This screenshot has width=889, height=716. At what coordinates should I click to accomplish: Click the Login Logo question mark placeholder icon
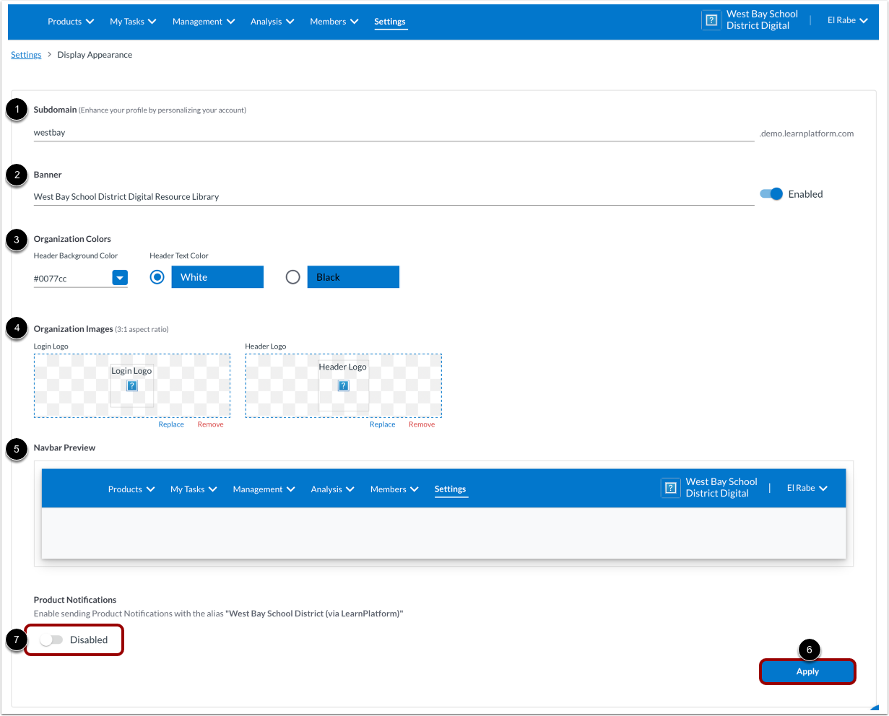131,387
